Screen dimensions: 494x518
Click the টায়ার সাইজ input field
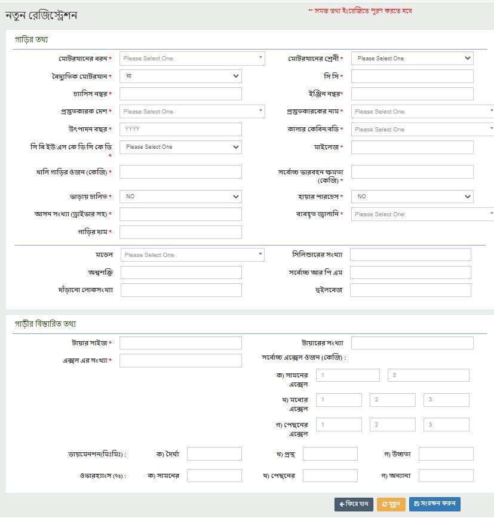tap(180, 343)
